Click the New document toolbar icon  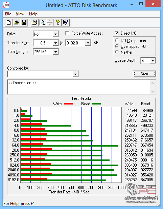(x=9, y=22)
